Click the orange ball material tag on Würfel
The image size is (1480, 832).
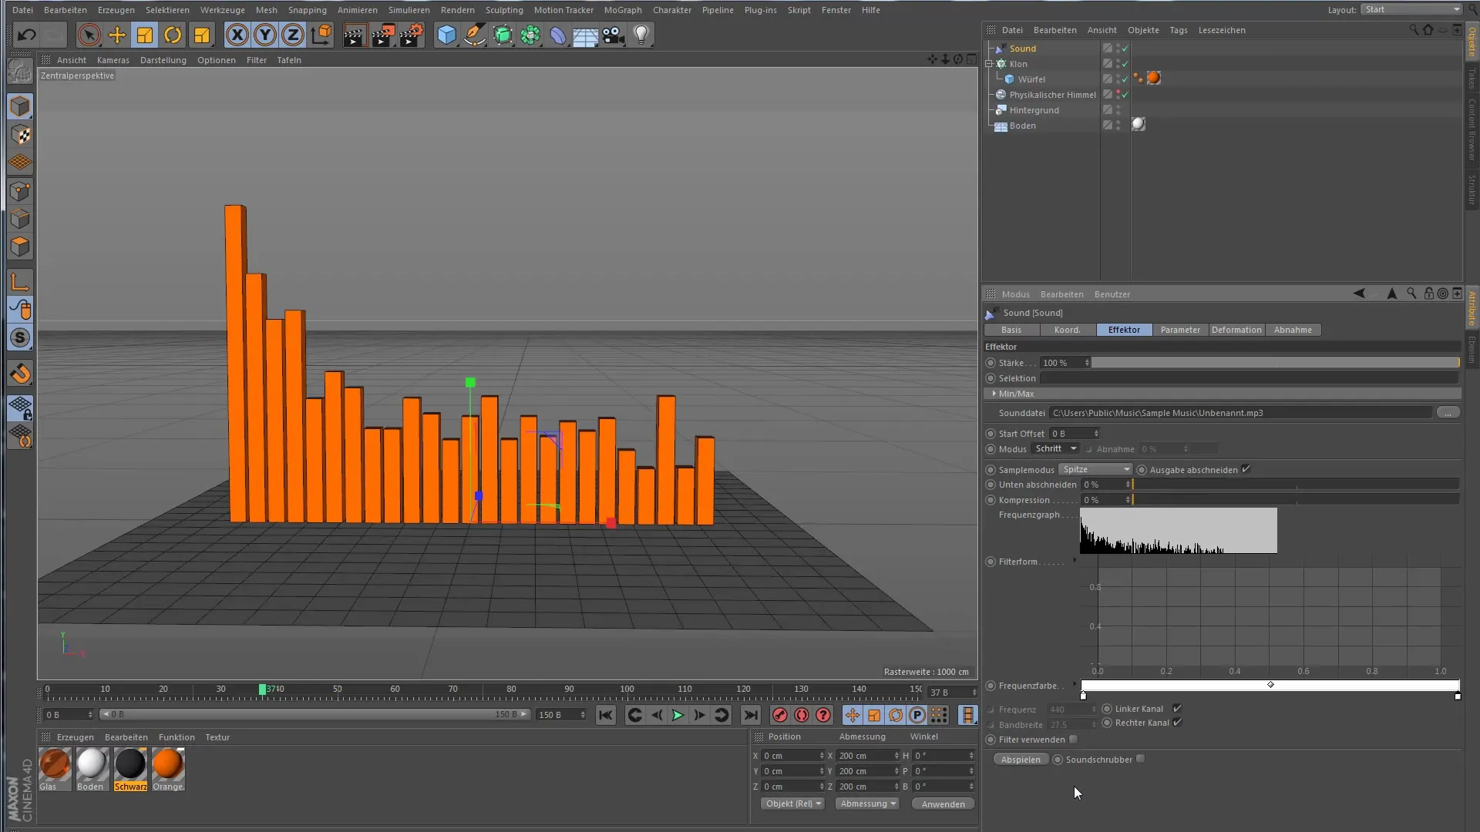(x=1154, y=79)
